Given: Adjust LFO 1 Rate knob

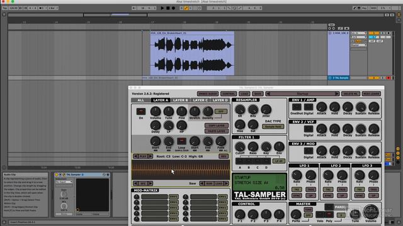Looking at the screenshot, I should tap(297, 175).
